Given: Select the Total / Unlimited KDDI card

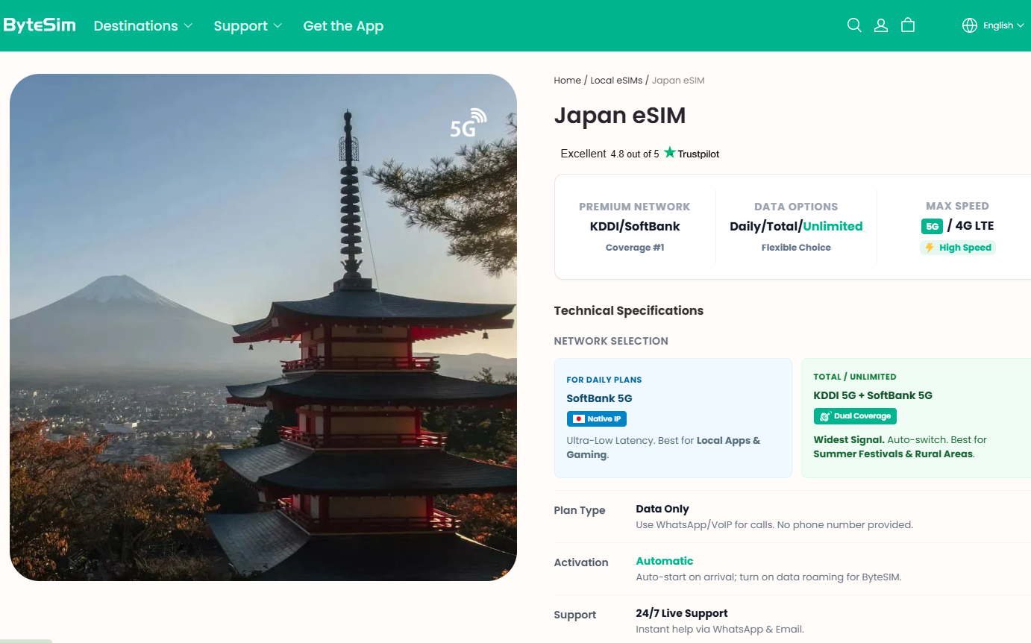Looking at the screenshot, I should click(x=916, y=418).
